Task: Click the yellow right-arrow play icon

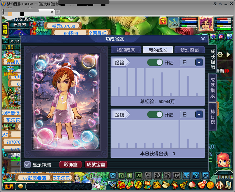Action: (228, 54)
